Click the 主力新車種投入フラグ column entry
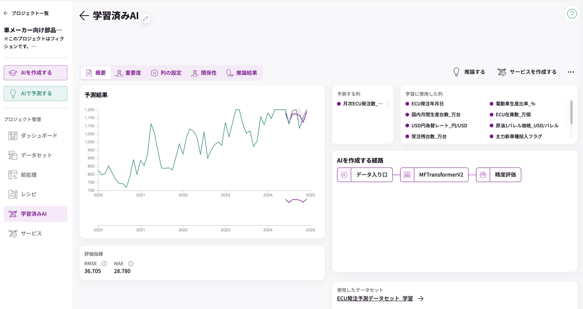Viewport: 583px width, 309px height. coord(516,136)
